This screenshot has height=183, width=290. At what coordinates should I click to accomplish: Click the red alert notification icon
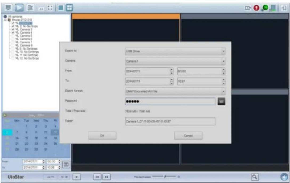coord(256,7)
